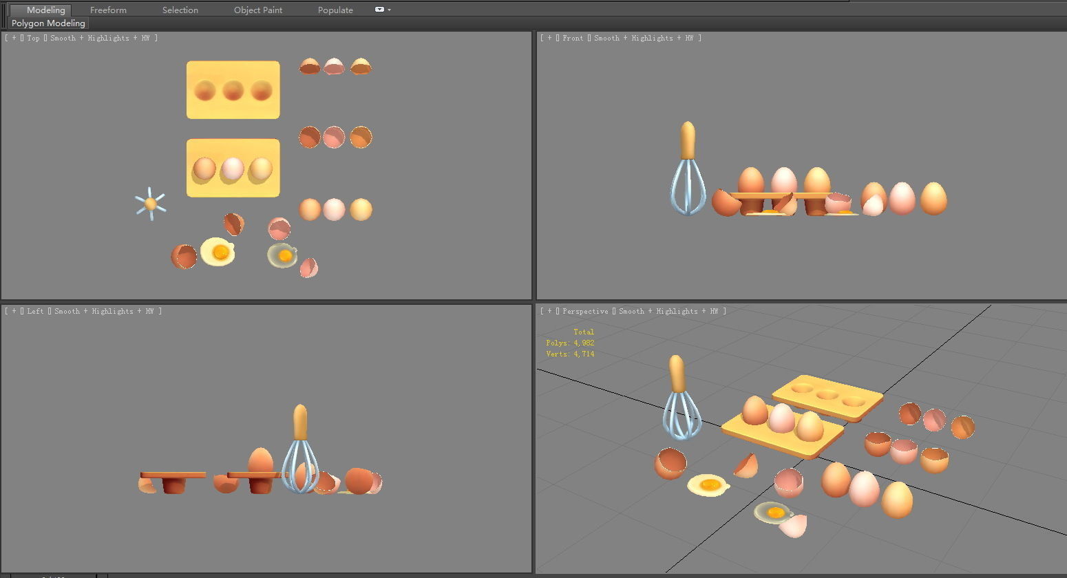Click the Perspective viewport name label
The height and width of the screenshot is (578, 1067).
tap(585, 311)
